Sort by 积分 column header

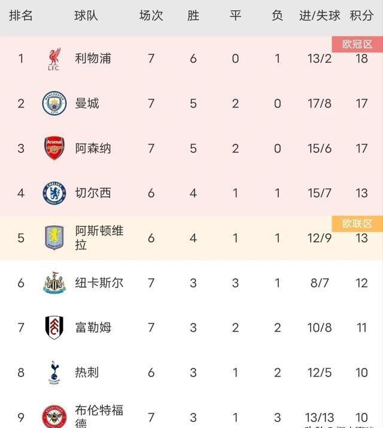click(361, 16)
